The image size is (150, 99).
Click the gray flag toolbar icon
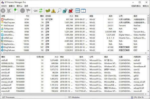pos(28,10)
